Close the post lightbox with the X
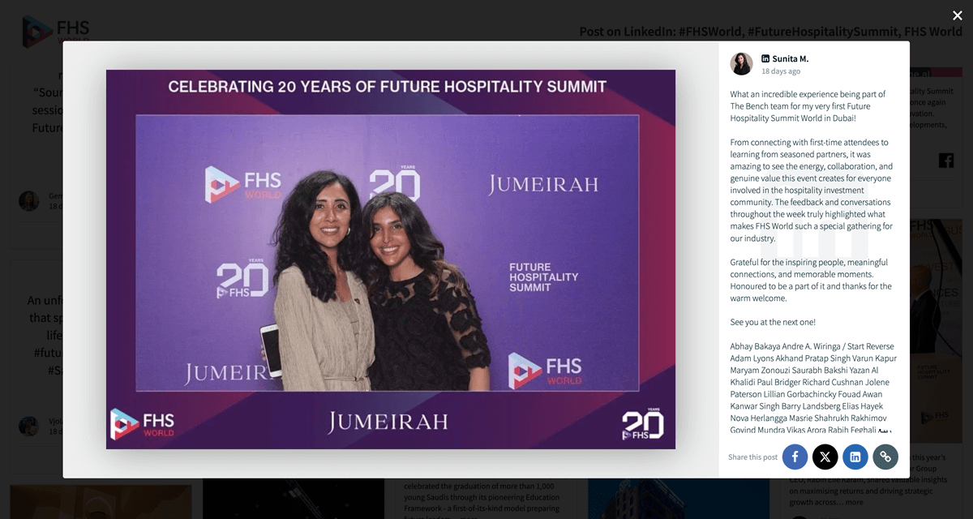This screenshot has height=519, width=973. point(957,15)
